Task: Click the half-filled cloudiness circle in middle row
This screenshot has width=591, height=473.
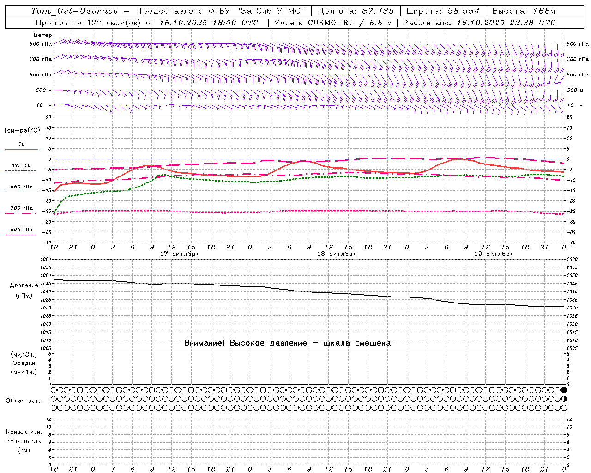Action: pyautogui.click(x=564, y=399)
